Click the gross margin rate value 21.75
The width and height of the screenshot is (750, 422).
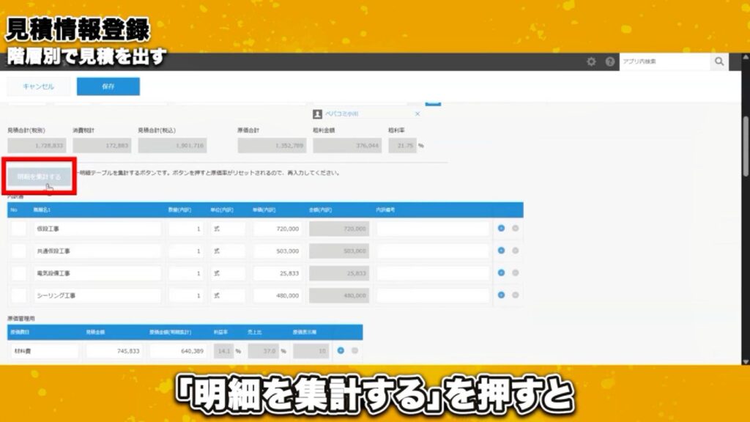(x=402, y=146)
